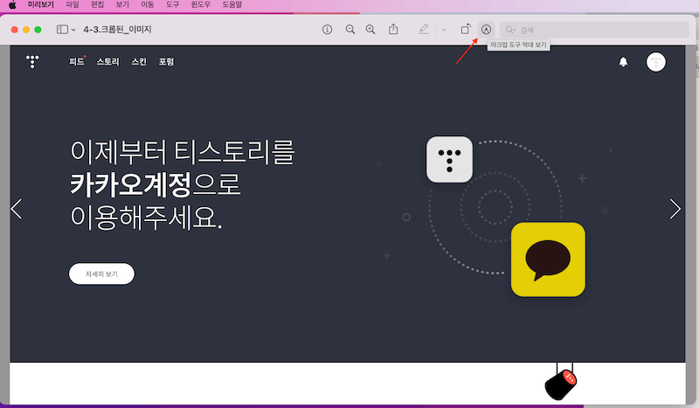Screen dimensions: 699x408
Task: Open the profile avatar menu
Action: tap(656, 62)
